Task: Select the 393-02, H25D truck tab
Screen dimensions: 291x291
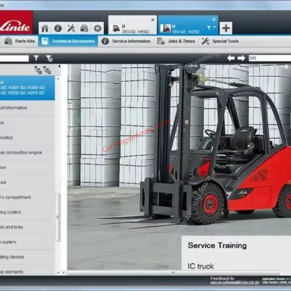Action: click(188, 25)
